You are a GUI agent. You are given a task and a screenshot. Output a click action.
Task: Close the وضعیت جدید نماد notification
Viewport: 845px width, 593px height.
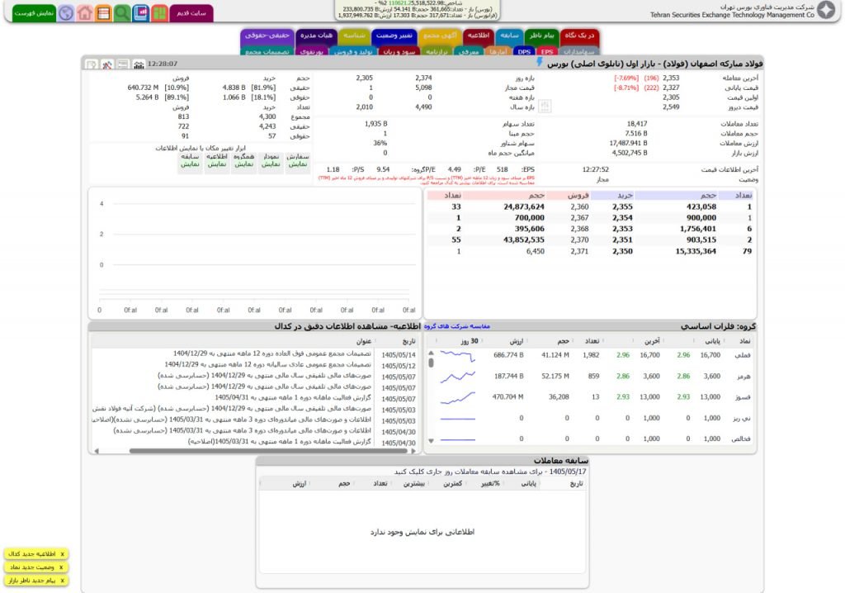tap(61, 567)
